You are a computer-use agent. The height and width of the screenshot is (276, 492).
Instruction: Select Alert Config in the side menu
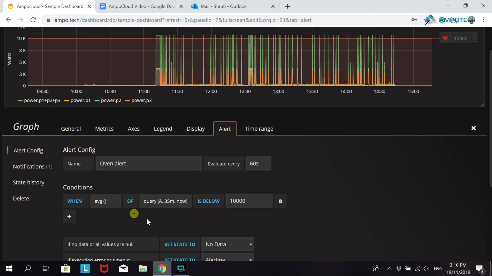[x=28, y=151]
